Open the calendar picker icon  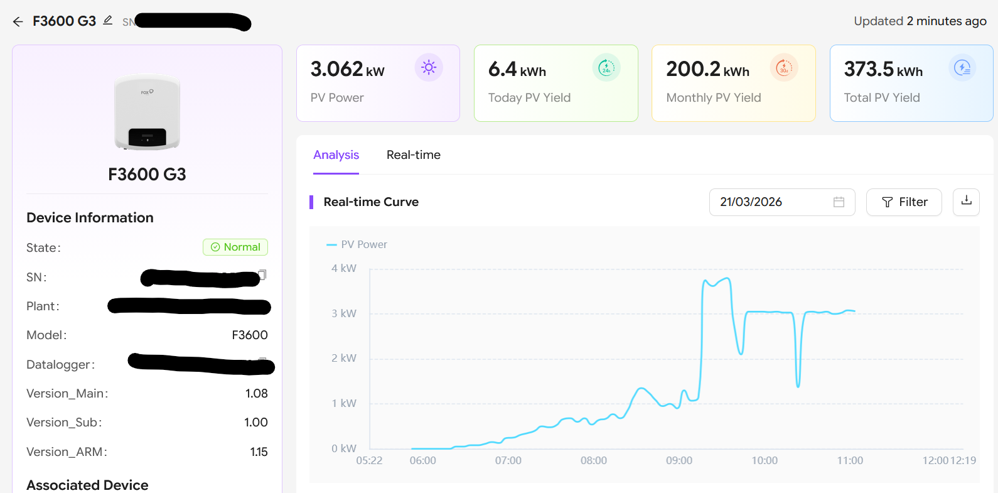(839, 202)
